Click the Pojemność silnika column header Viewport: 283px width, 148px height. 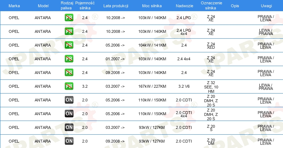point(85,5)
